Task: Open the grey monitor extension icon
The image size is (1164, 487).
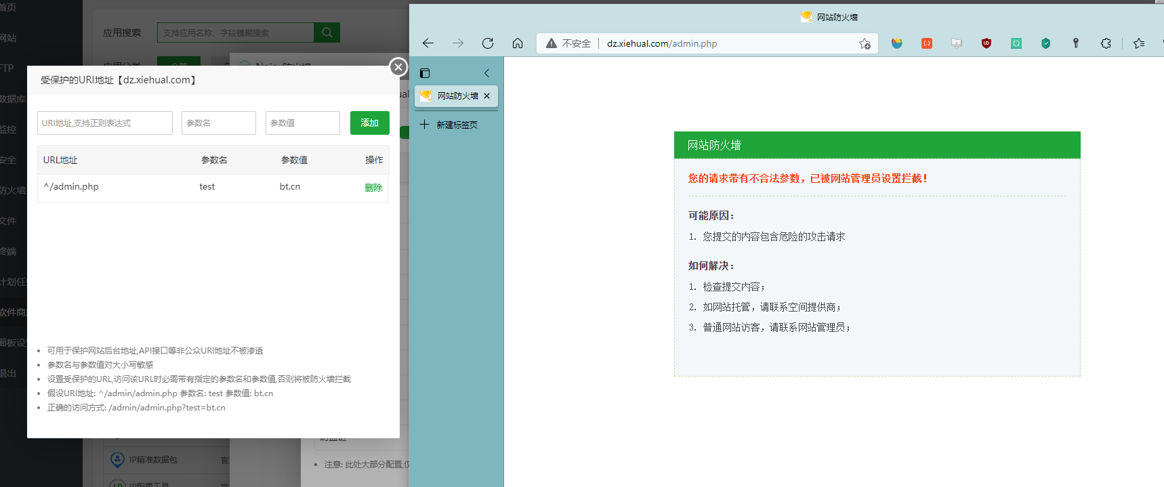Action: [x=957, y=43]
